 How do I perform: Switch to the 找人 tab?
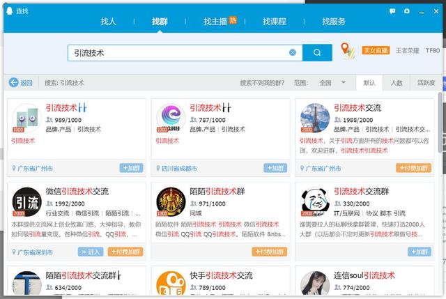(x=109, y=22)
